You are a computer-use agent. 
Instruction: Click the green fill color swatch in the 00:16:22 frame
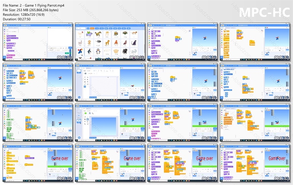(x=86, y=113)
